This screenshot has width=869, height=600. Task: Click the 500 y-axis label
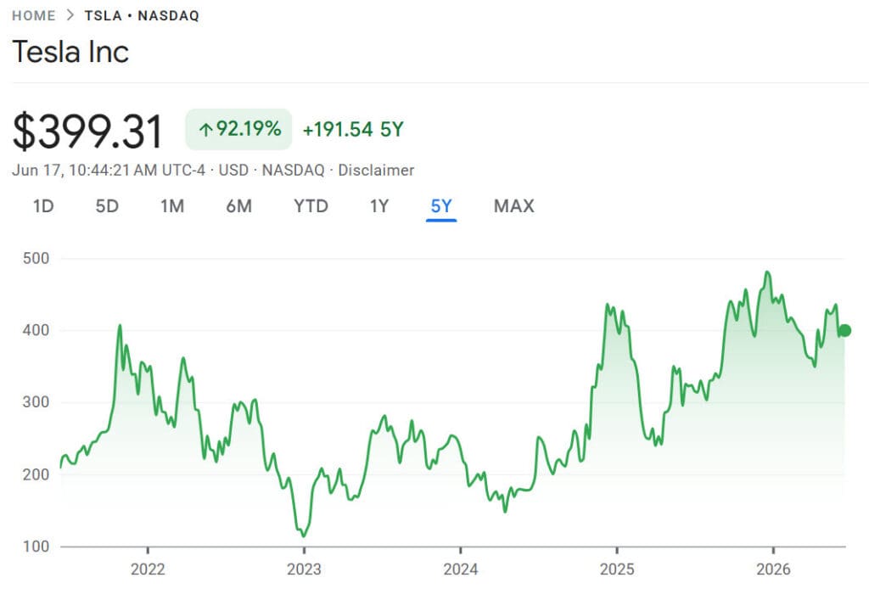tap(36, 258)
